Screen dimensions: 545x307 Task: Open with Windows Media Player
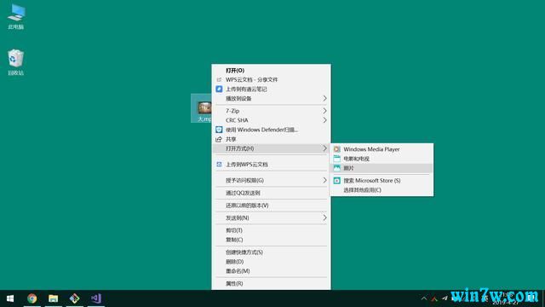coord(381,149)
